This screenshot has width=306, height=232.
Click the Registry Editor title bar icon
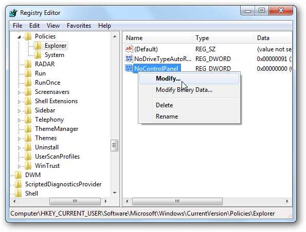(13, 13)
